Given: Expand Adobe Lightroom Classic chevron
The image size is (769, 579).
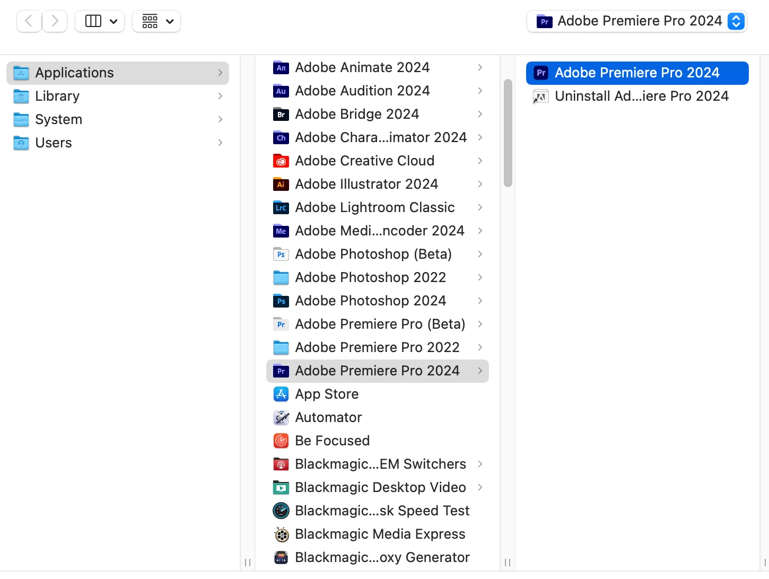Looking at the screenshot, I should coord(480,207).
